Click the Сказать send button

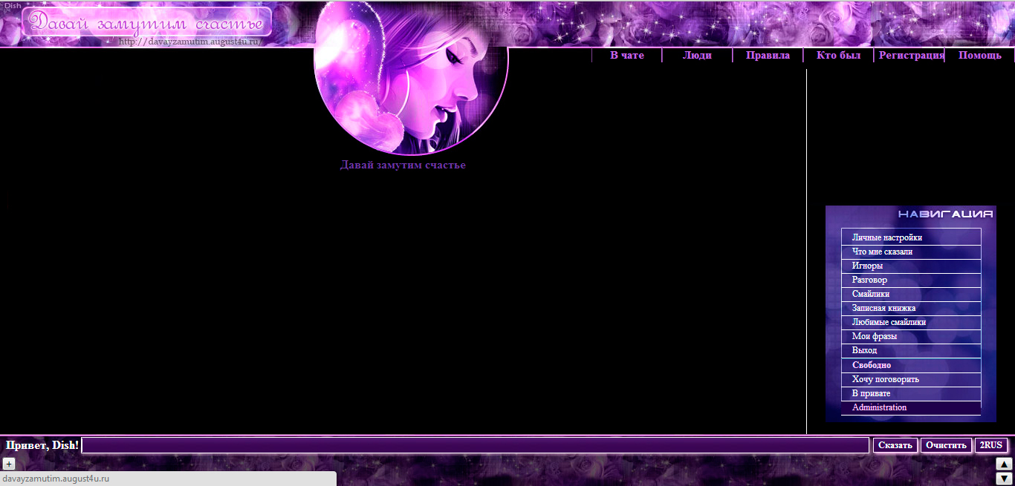click(x=895, y=445)
